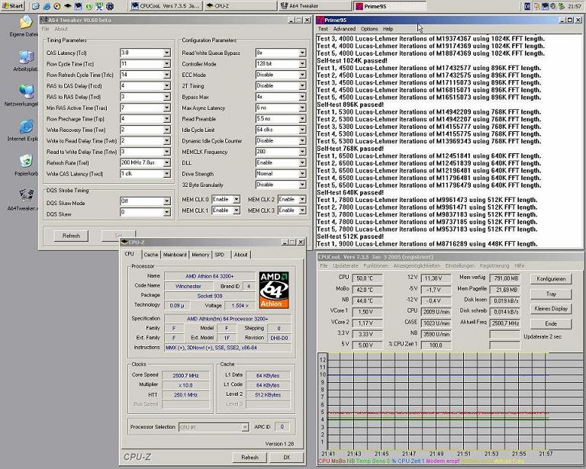Click the A64 Tweaker title bar icon
The height and width of the screenshot is (469, 586).
[x=43, y=20]
